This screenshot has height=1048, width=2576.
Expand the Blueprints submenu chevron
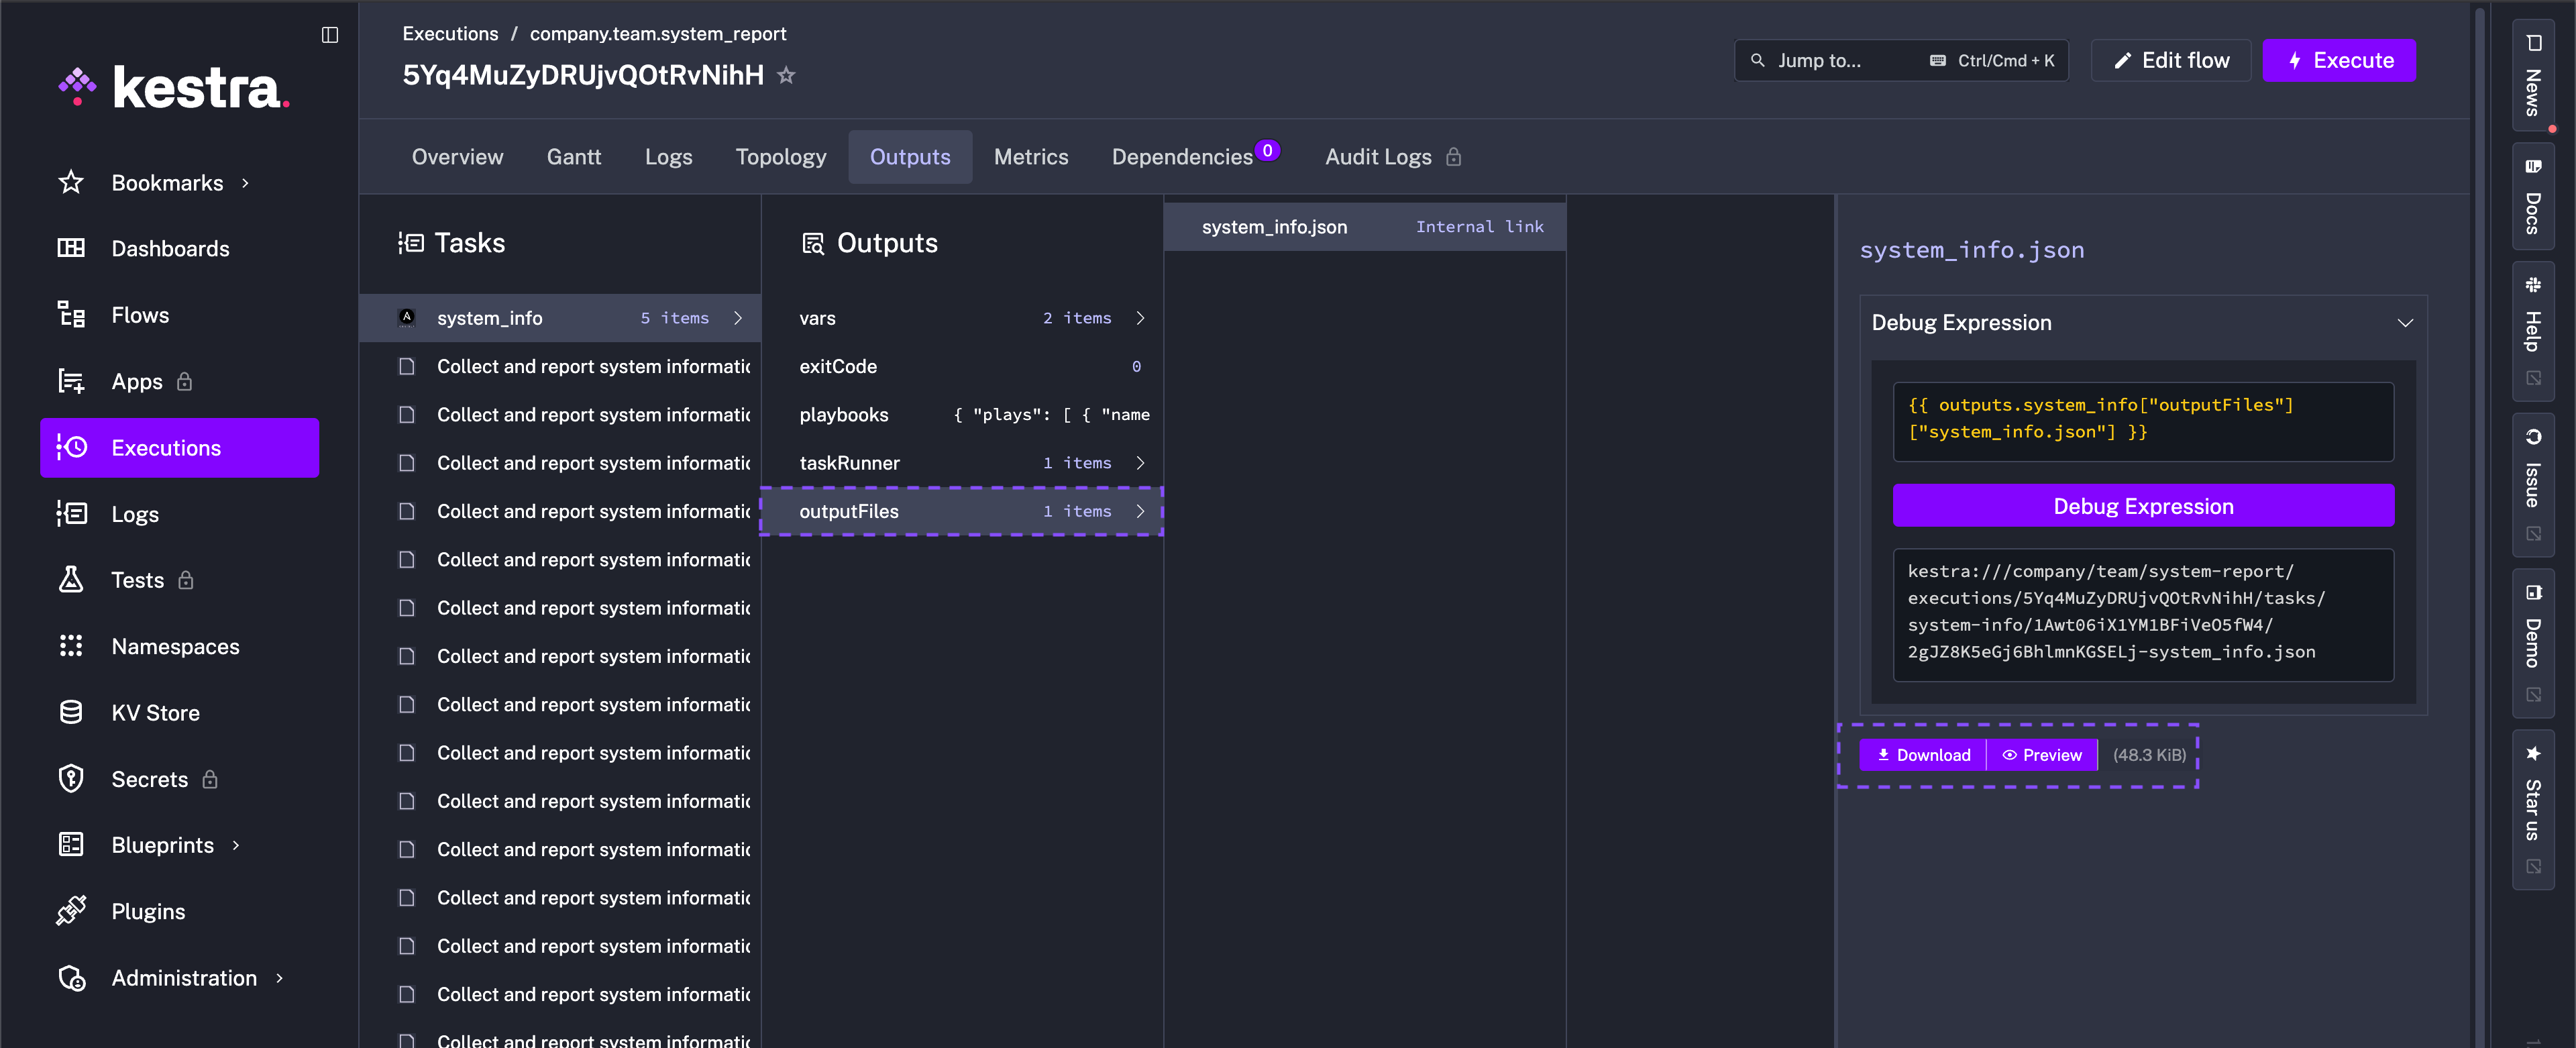point(236,845)
